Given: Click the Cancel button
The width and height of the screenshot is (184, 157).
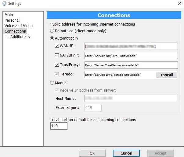Looking at the screenshot, I should (x=126, y=153).
